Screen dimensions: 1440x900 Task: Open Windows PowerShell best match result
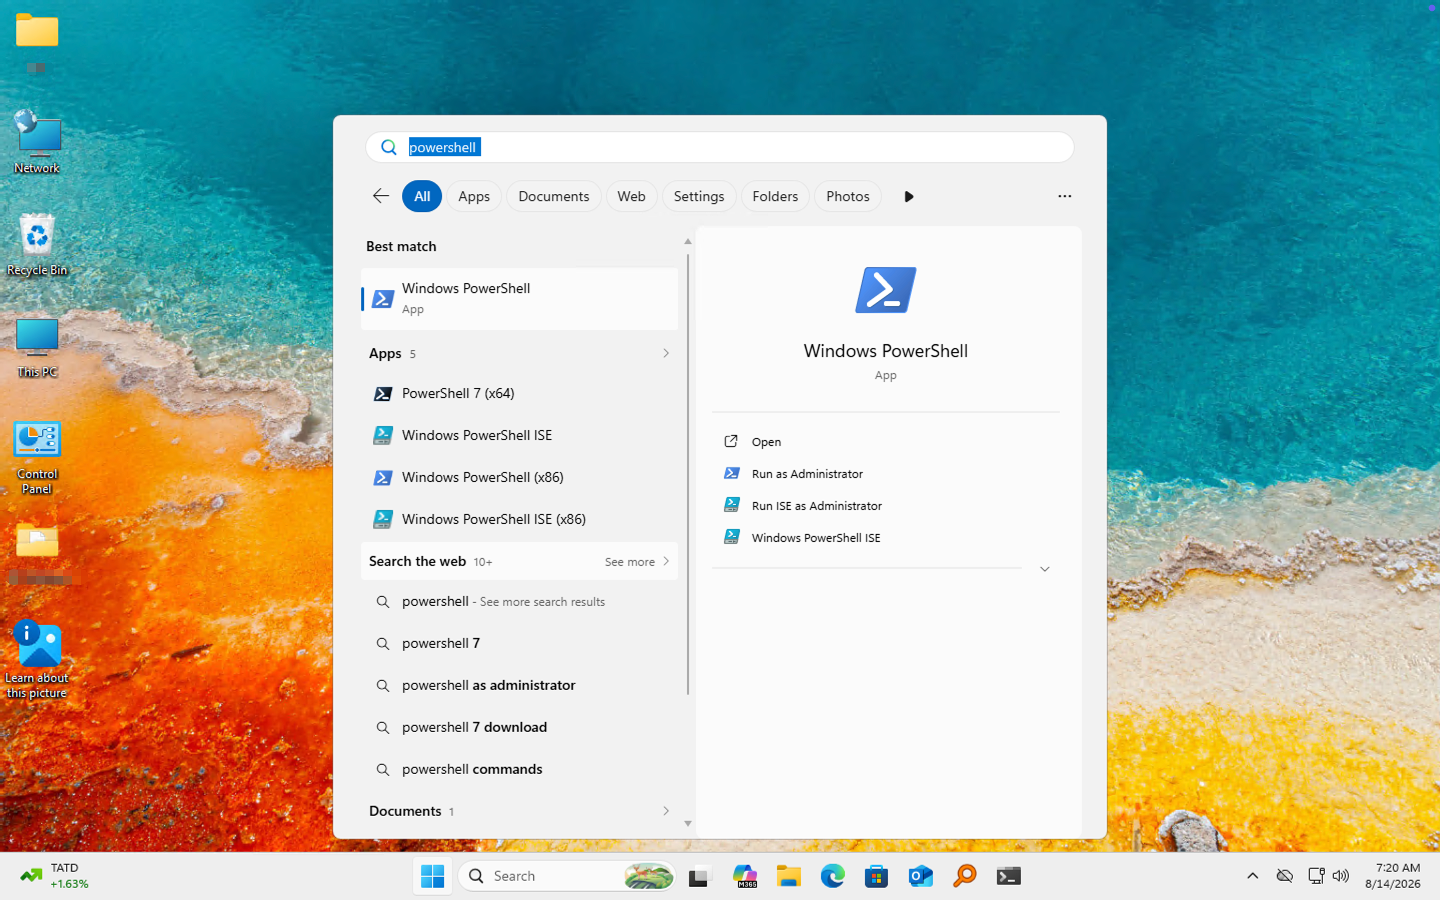click(x=519, y=298)
